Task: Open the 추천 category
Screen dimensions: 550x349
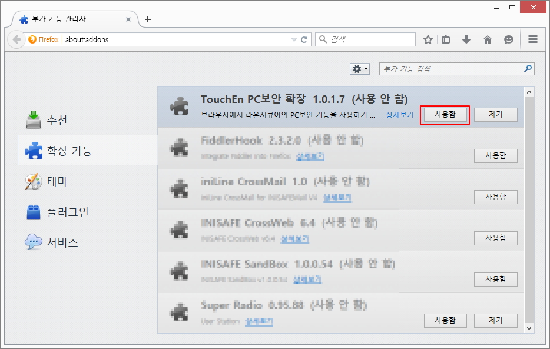Action: click(x=88, y=120)
